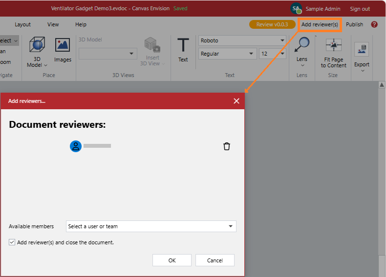Open the 3D Model placement tool
Screen dimensions: 386x277
(x=37, y=44)
